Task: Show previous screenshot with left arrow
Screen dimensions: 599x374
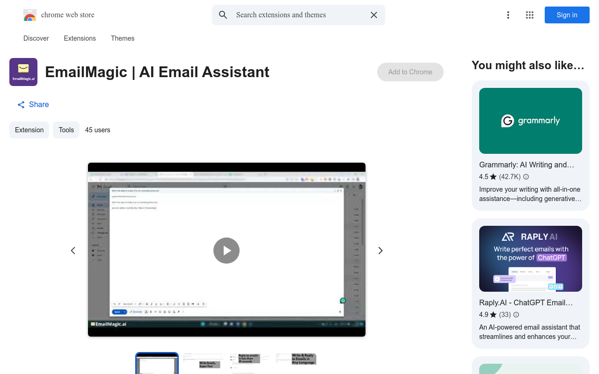Action: pyautogui.click(x=73, y=251)
